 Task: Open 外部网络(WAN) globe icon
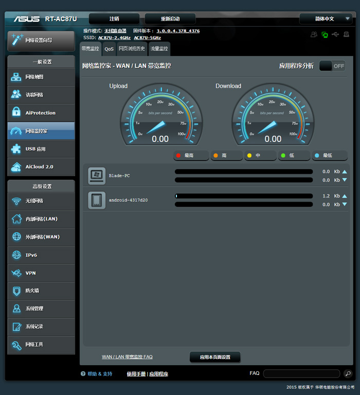tap(16, 237)
